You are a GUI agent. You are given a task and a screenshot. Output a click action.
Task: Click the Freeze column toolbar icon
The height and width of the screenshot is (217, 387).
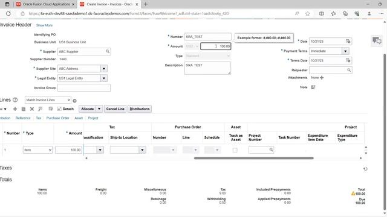pos(41,108)
